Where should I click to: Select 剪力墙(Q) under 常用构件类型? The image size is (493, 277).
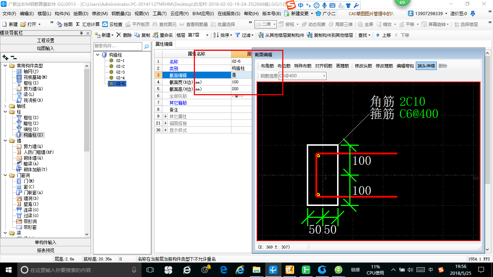click(30, 89)
